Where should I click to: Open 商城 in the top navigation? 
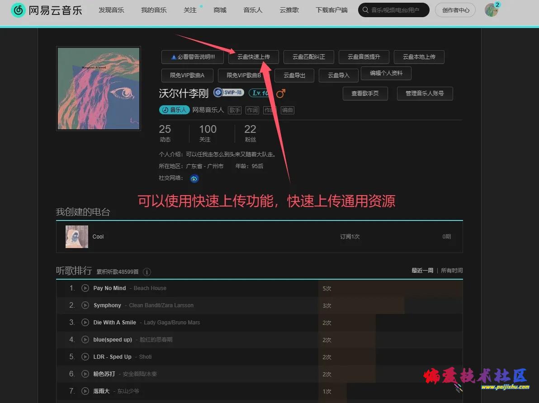pos(220,10)
